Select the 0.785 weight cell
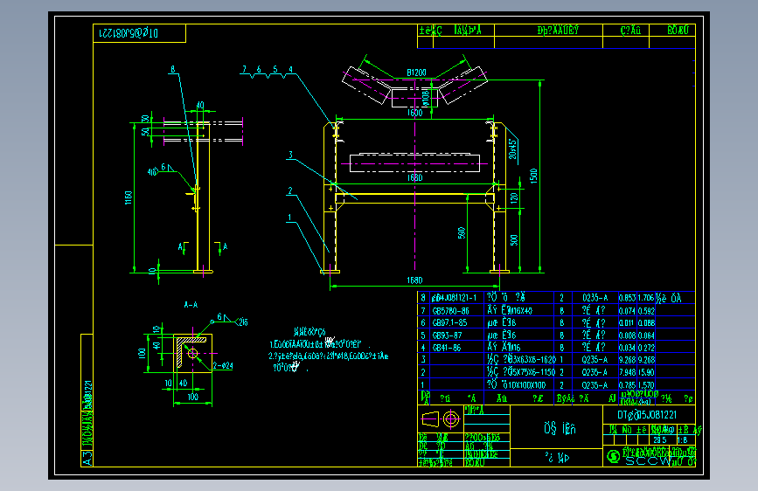Image resolution: width=758 pixels, height=491 pixels. click(x=627, y=385)
